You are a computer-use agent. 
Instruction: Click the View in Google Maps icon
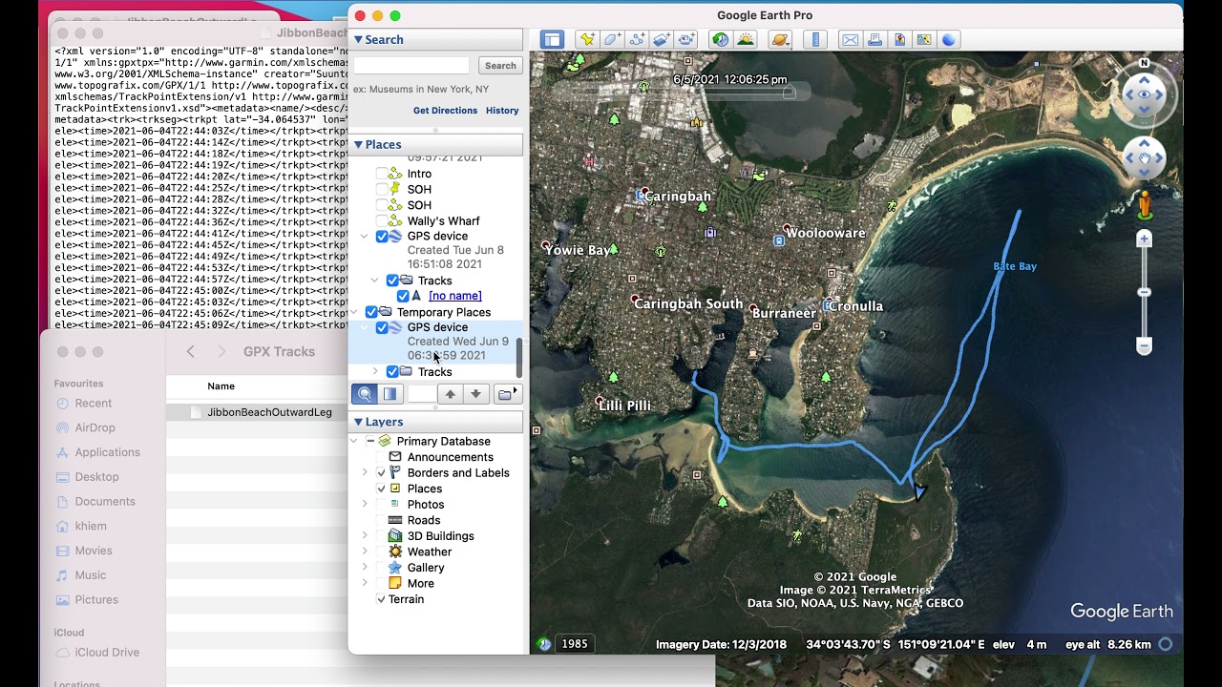coord(924,39)
